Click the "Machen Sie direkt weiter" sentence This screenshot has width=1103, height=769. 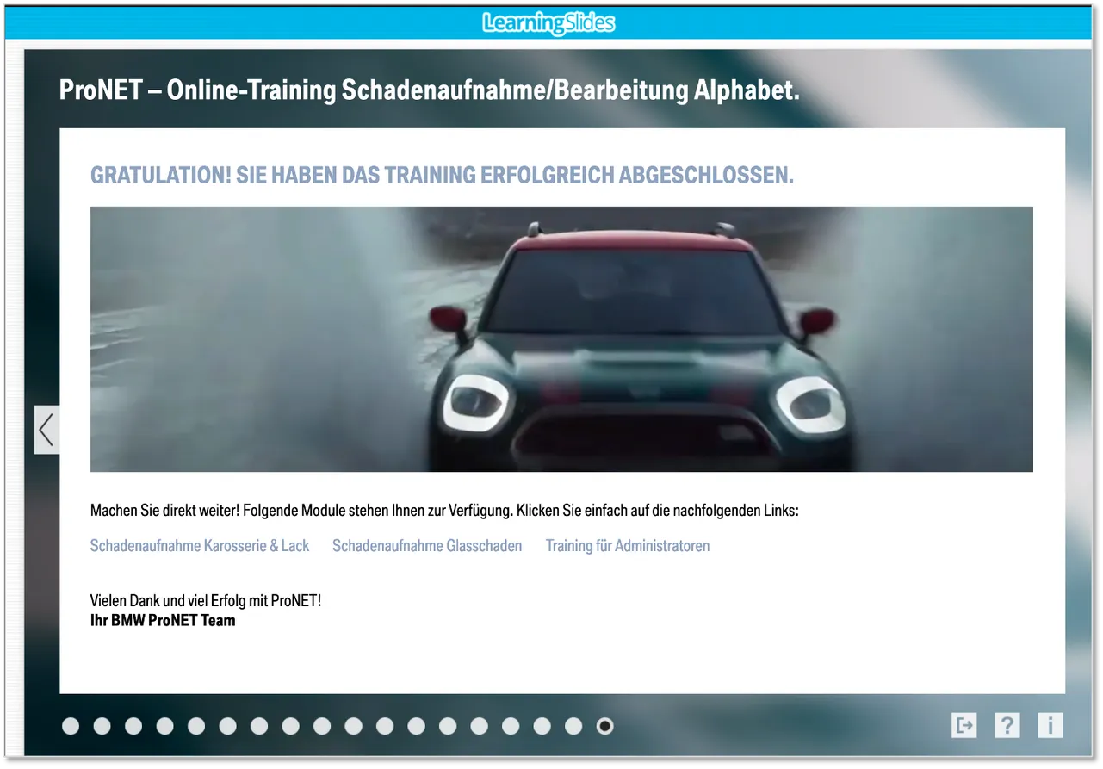coord(444,512)
